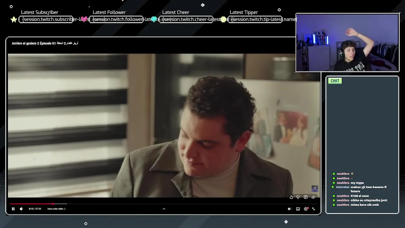This screenshot has width=405, height=228.
Task: Seek on the video progress bar
Action: tap(164, 204)
